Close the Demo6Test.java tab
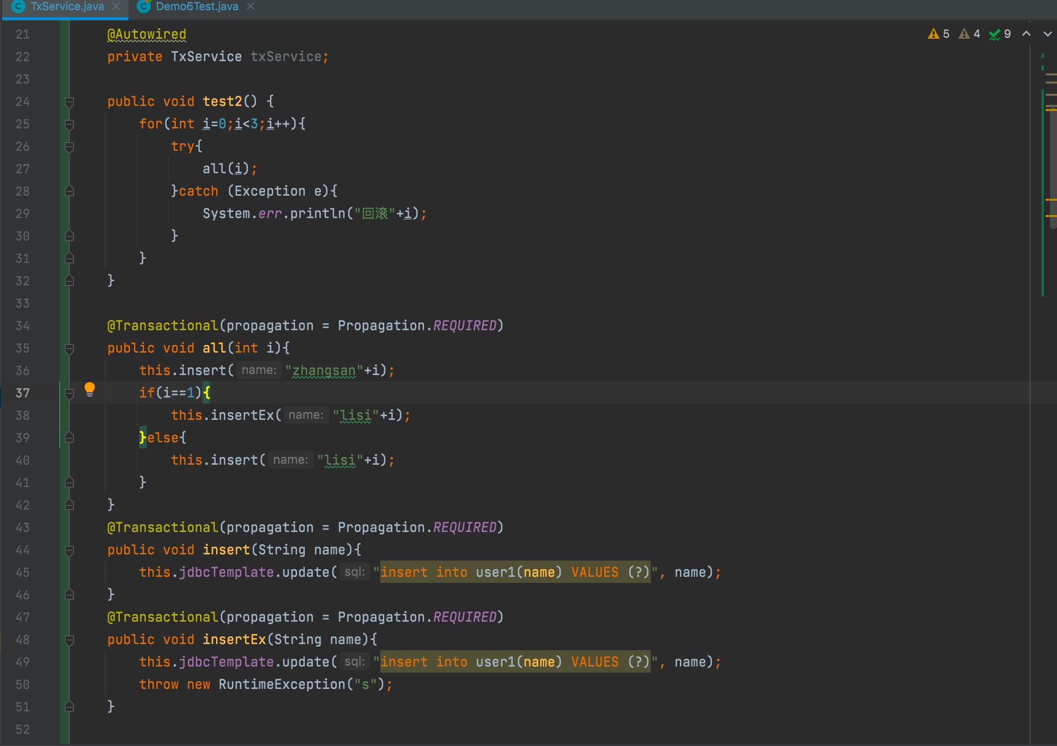Screen dimensions: 1057x746 coord(250,7)
